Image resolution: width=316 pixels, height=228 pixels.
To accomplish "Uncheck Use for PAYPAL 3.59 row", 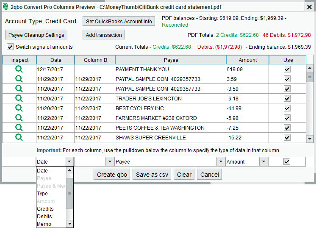I will point(287,79).
